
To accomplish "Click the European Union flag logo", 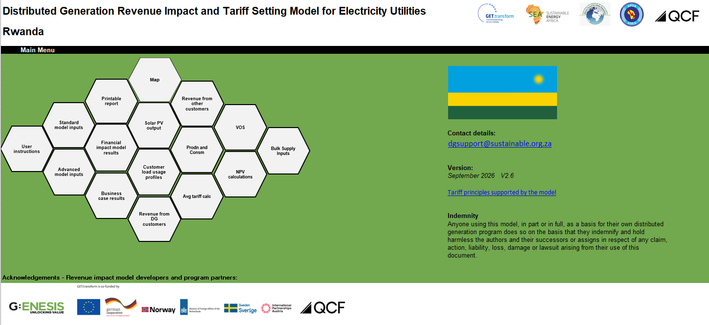I will tap(88, 307).
